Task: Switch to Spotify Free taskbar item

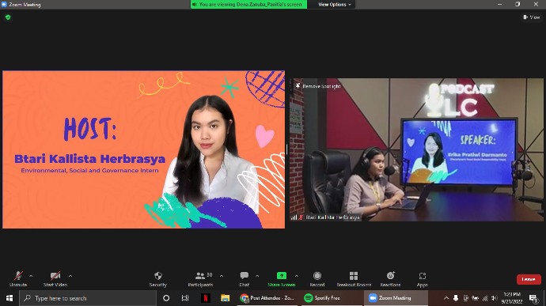Action: (322, 298)
